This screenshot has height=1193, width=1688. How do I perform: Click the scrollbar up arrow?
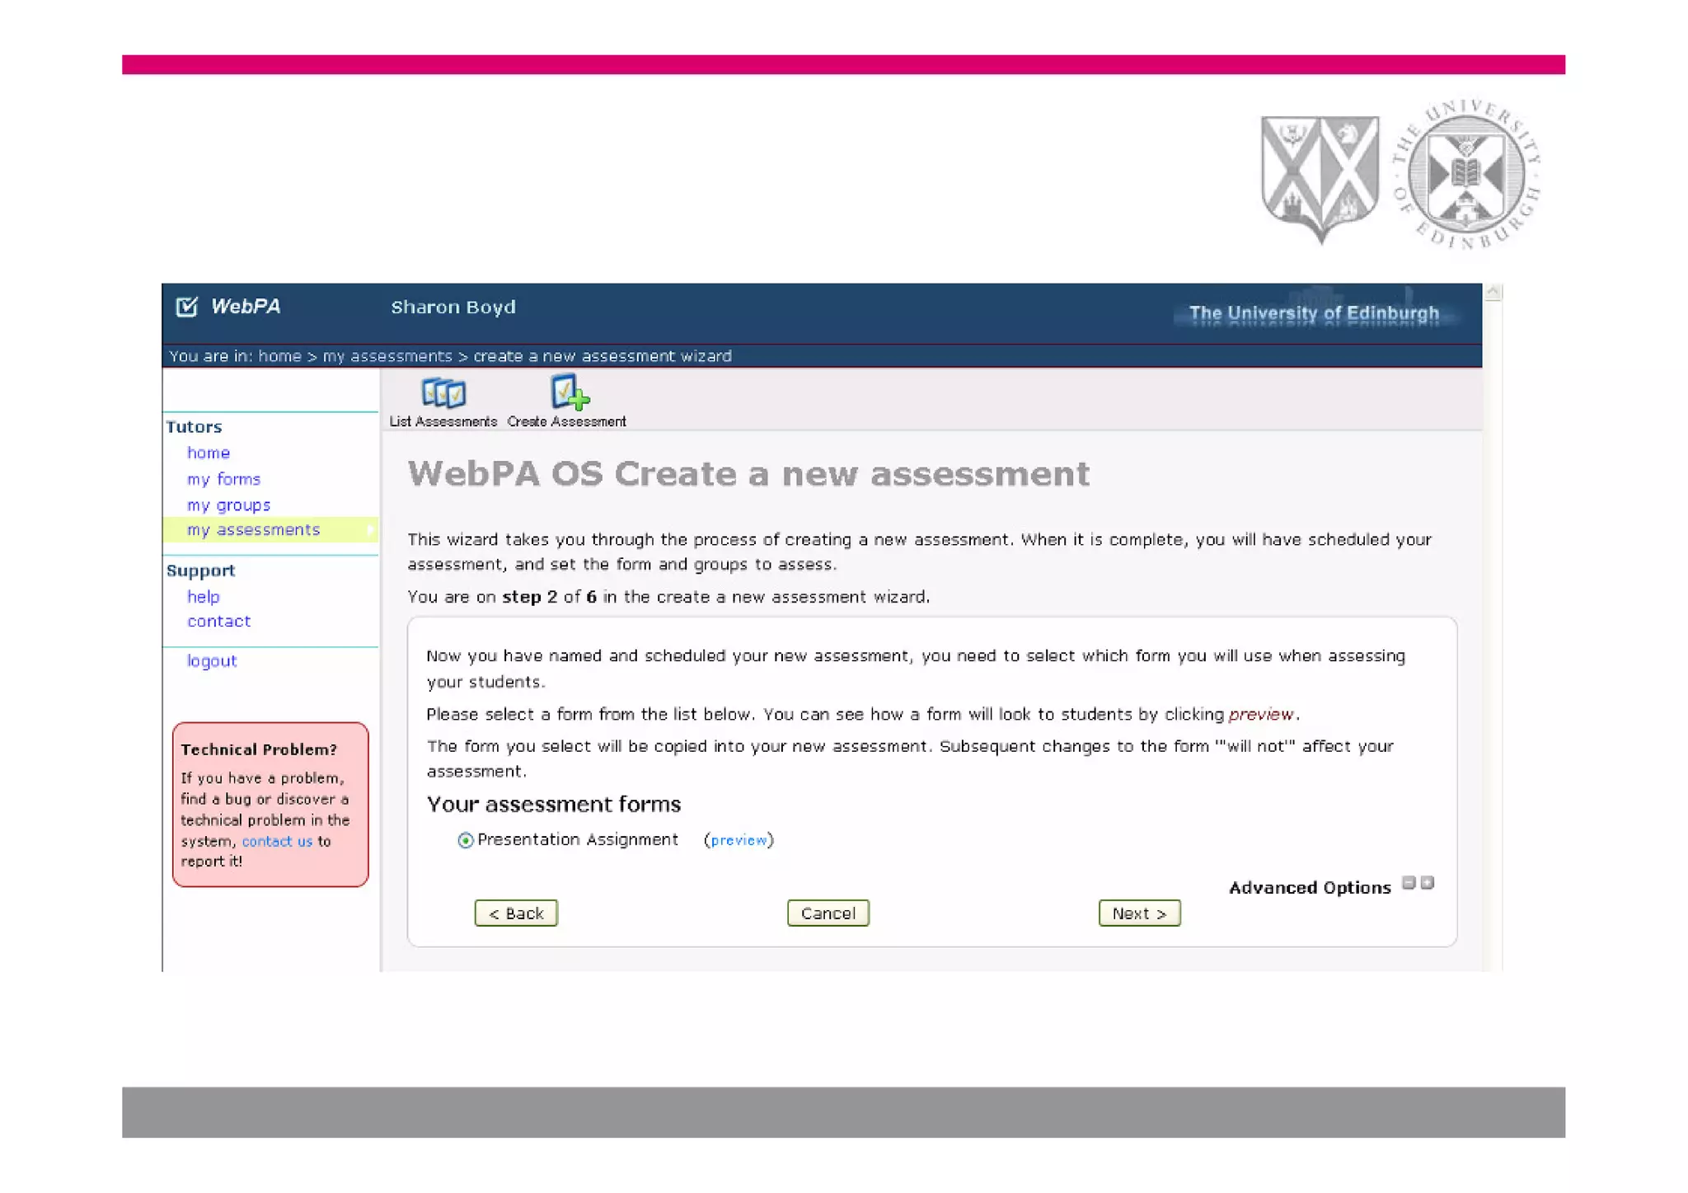coord(1493,293)
